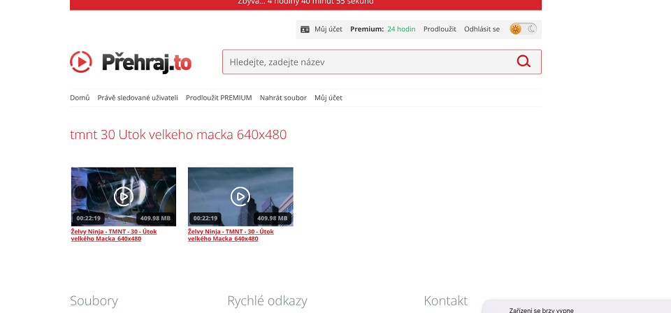
Task: Click the Přehraj.to logo
Action: tap(131, 62)
